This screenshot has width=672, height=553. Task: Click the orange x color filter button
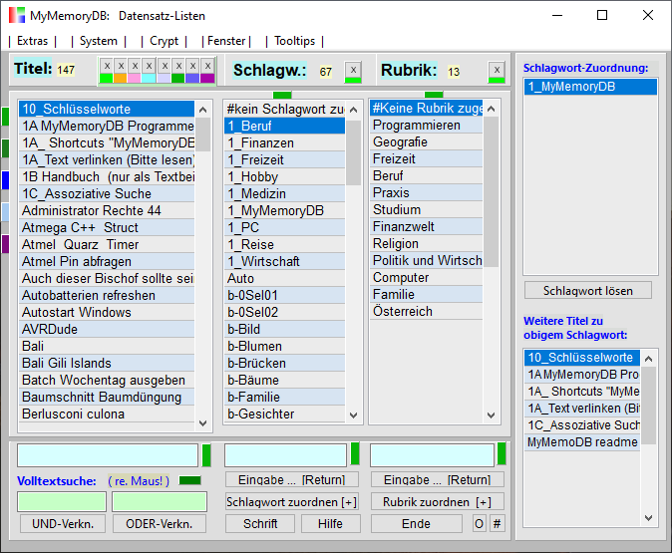tap(121, 66)
